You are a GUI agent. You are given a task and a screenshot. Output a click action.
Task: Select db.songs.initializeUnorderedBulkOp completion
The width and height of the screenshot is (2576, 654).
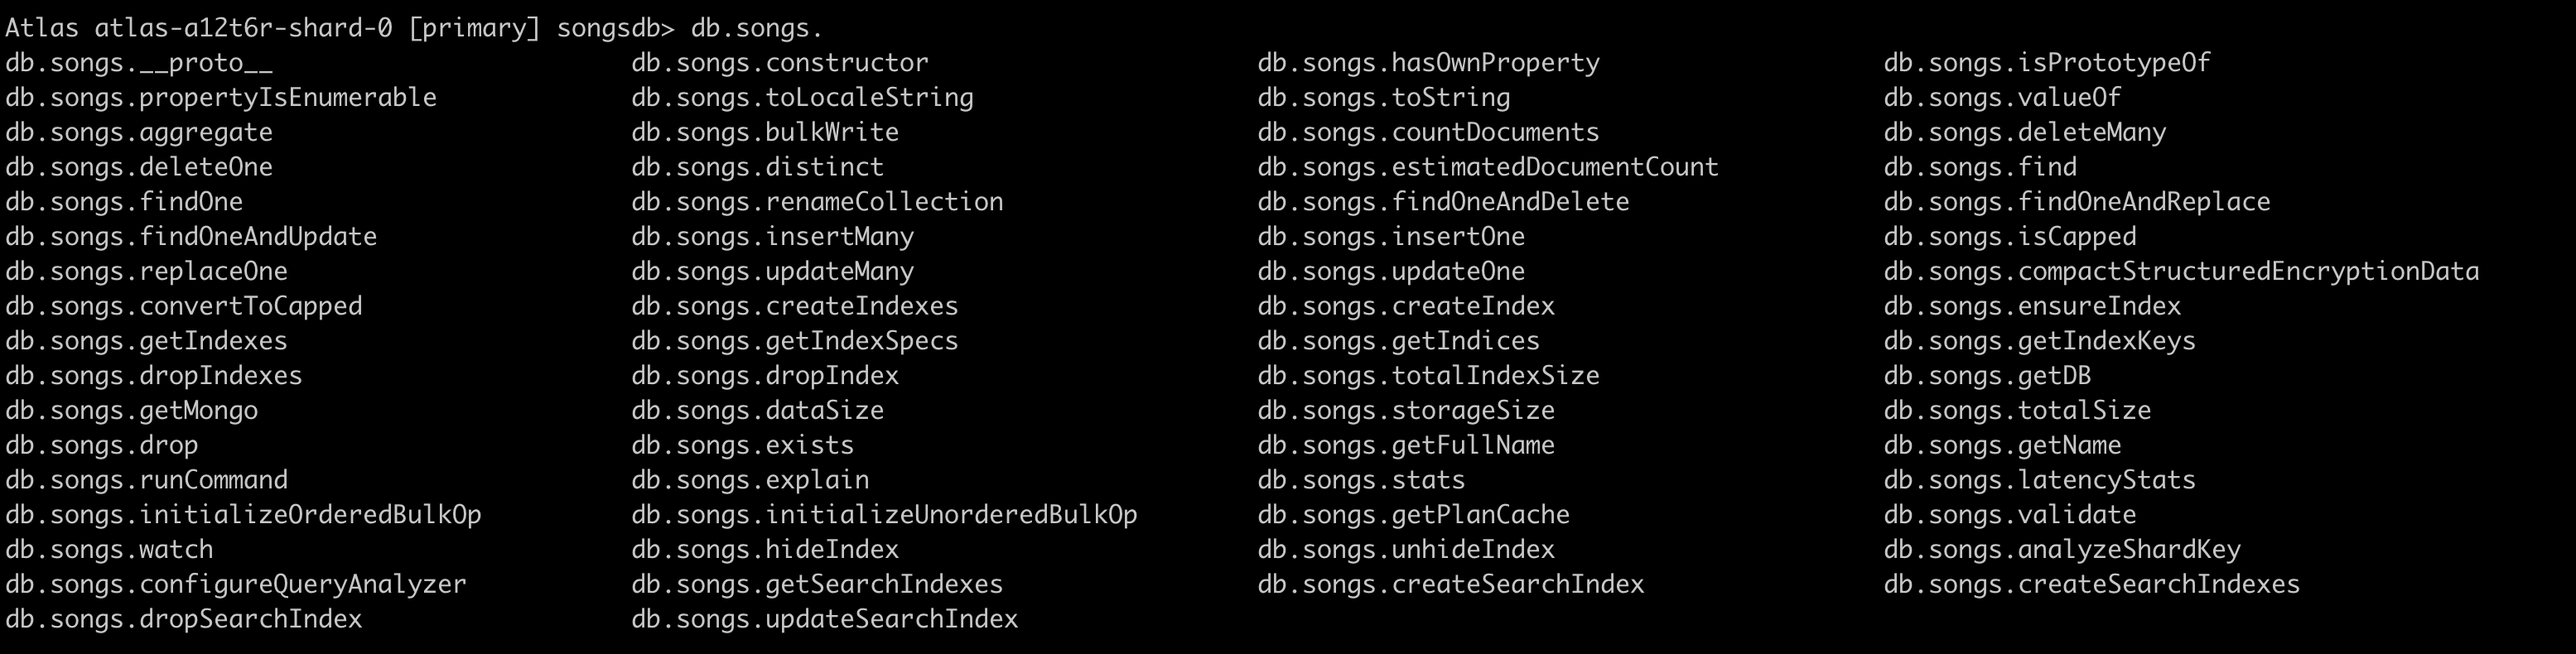click(884, 515)
